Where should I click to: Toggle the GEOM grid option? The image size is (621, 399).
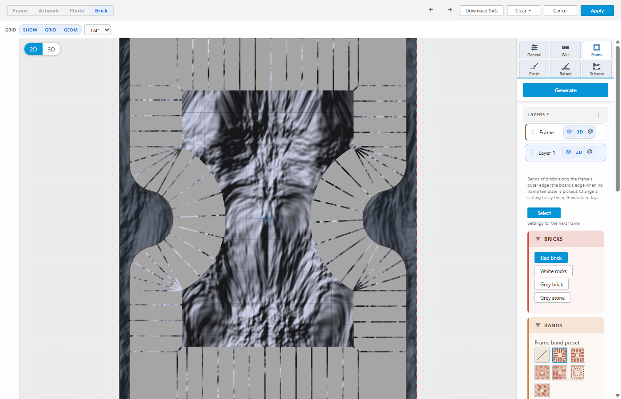tap(71, 30)
